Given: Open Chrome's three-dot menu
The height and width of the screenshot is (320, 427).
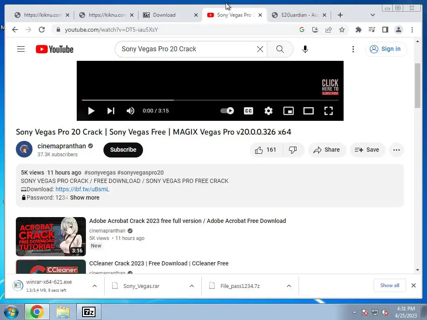Looking at the screenshot, I should coord(412,30).
